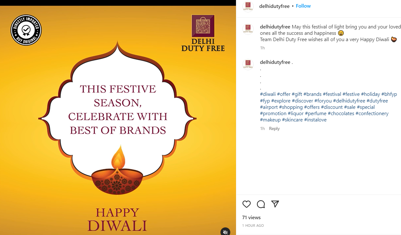The height and width of the screenshot is (235, 401).
Task: Open the #airport hashtag
Action: click(x=269, y=107)
